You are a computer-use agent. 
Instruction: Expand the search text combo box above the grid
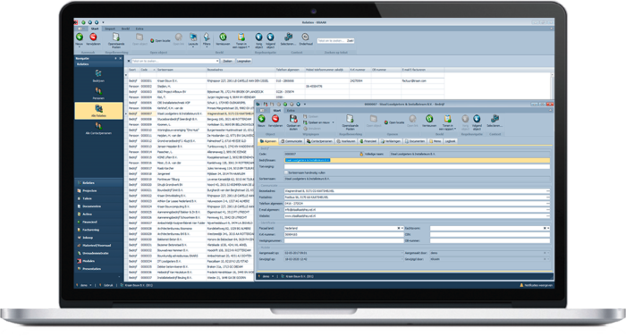(x=217, y=61)
